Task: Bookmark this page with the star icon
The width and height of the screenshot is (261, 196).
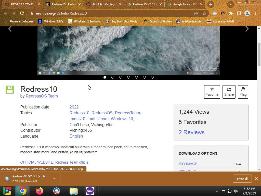Action: click(204, 13)
